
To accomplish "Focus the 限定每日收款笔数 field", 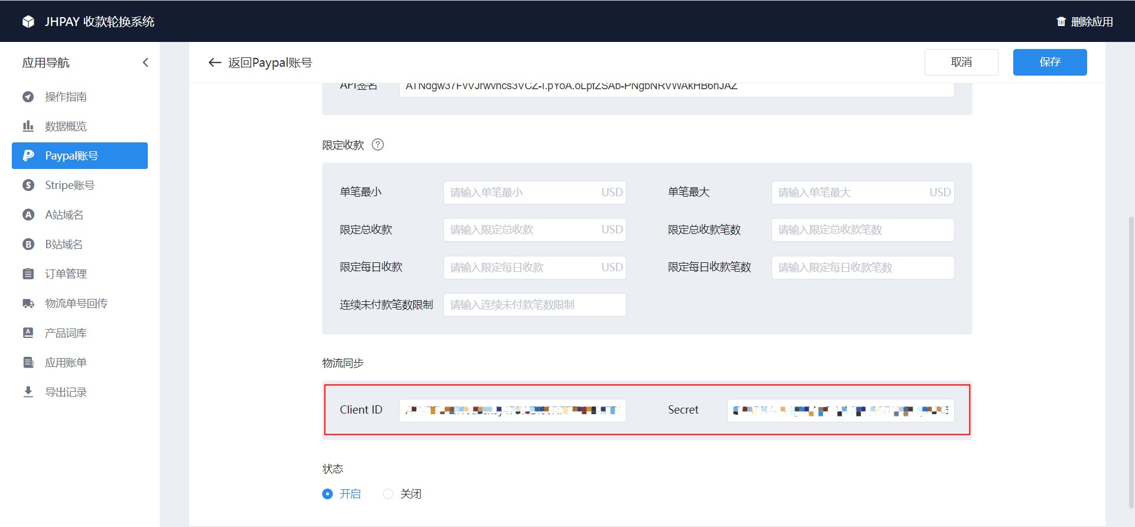I will click(862, 268).
